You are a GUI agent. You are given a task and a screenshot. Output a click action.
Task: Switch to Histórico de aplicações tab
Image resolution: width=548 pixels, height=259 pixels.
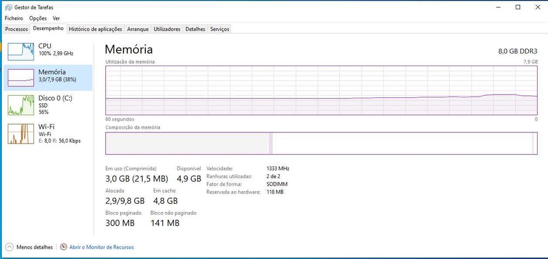(95, 29)
